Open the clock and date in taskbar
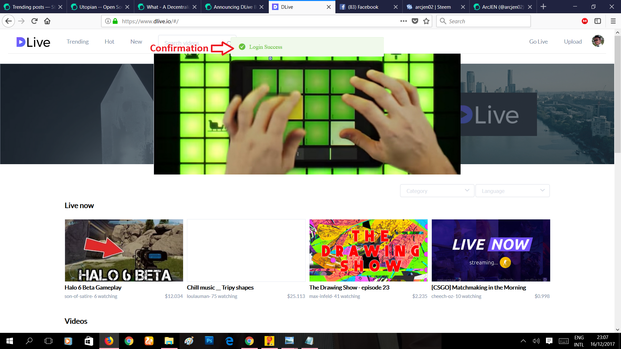This screenshot has height=349, width=621. 602,341
